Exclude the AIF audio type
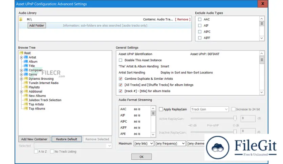This screenshot has height=164, width=283. click(200, 25)
